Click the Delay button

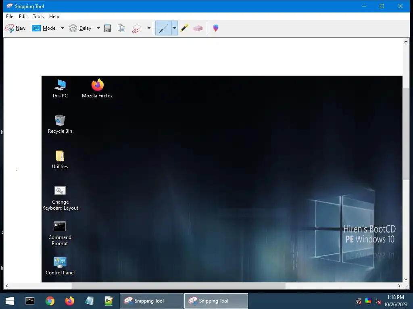[80, 28]
